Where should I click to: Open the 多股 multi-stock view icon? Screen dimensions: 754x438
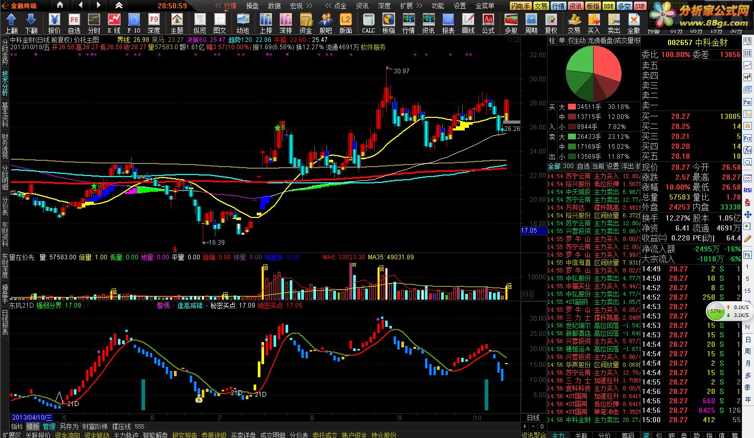(x=511, y=20)
